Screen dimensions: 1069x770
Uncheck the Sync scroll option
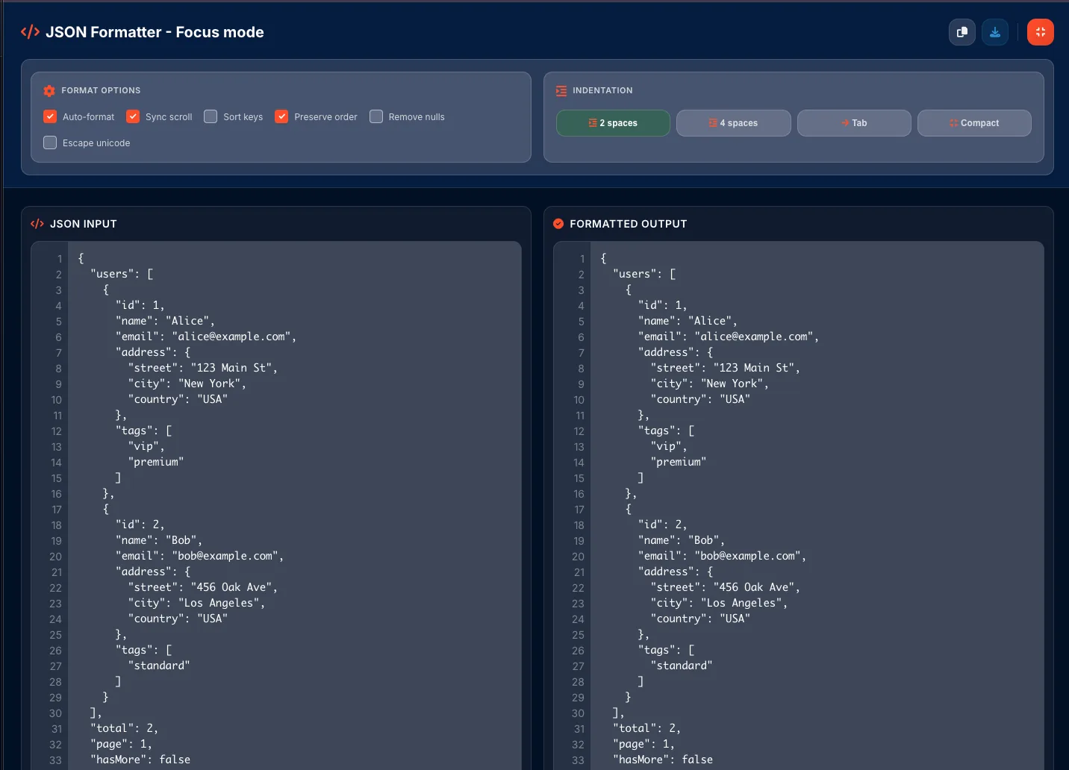133,116
